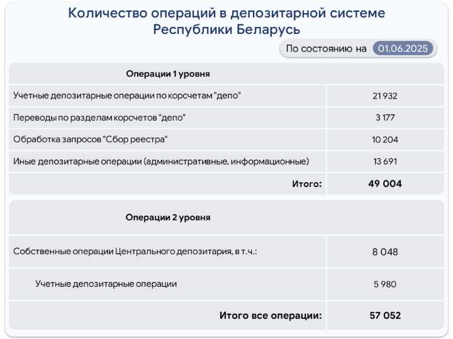Select the "Операции 2 уровня" header
Screen dimensions: 453x339
click(x=168, y=217)
